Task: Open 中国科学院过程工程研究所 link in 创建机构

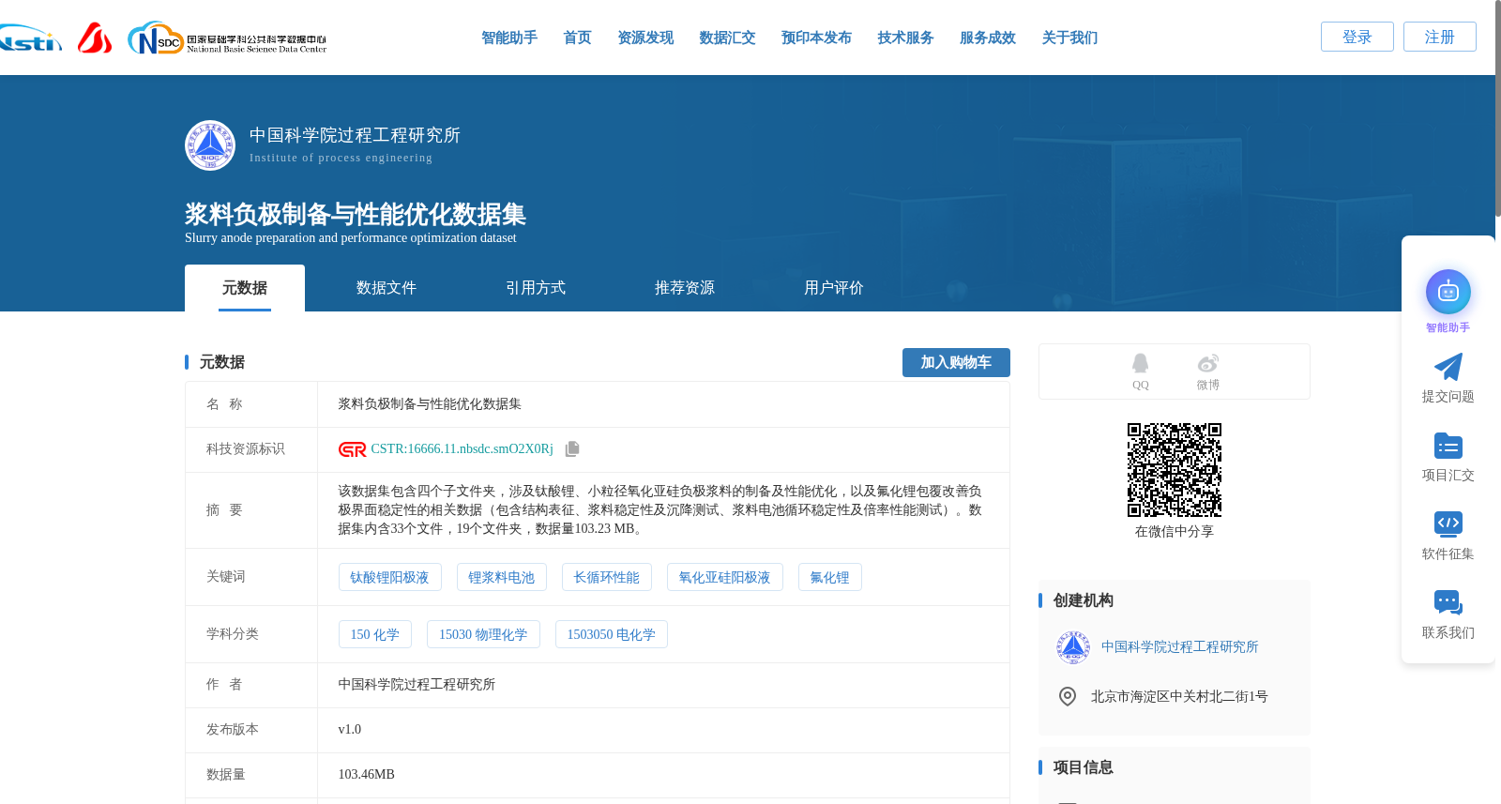Action: [x=1179, y=647]
